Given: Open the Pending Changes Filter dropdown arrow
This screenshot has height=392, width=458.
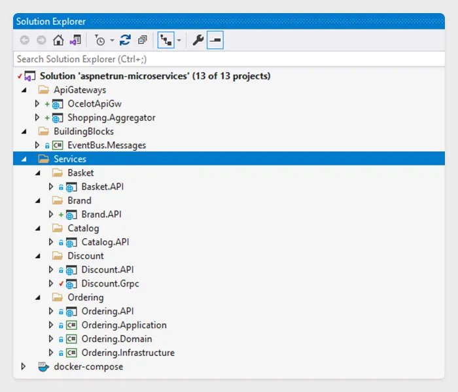Looking at the screenshot, I should pyautogui.click(x=112, y=41).
